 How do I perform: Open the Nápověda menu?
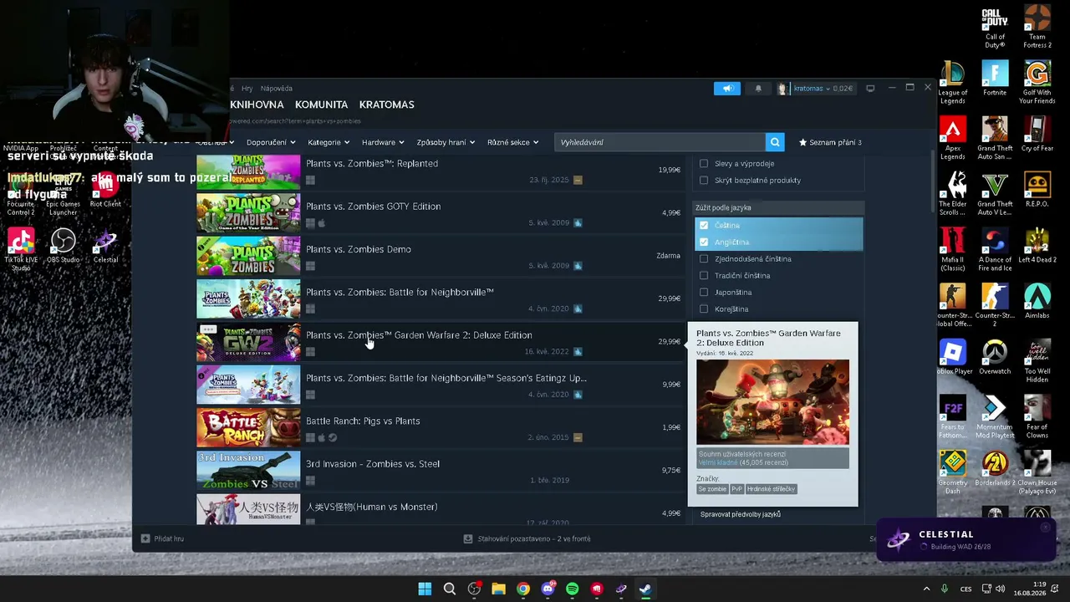(x=276, y=89)
